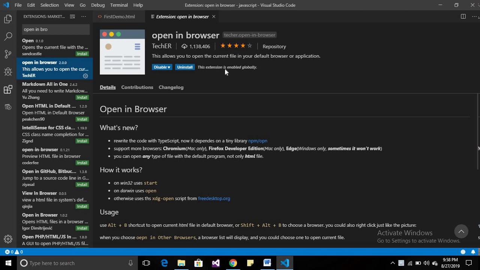Install the open-in-browser by coderfee
480x270 pixels.
[82, 163]
